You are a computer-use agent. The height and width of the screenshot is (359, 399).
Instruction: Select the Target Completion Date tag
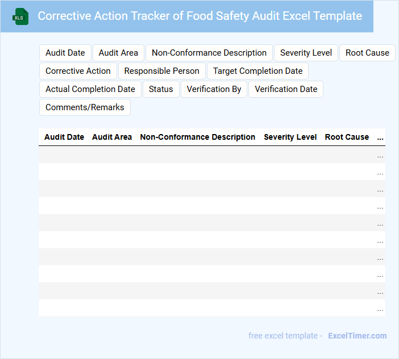point(258,71)
